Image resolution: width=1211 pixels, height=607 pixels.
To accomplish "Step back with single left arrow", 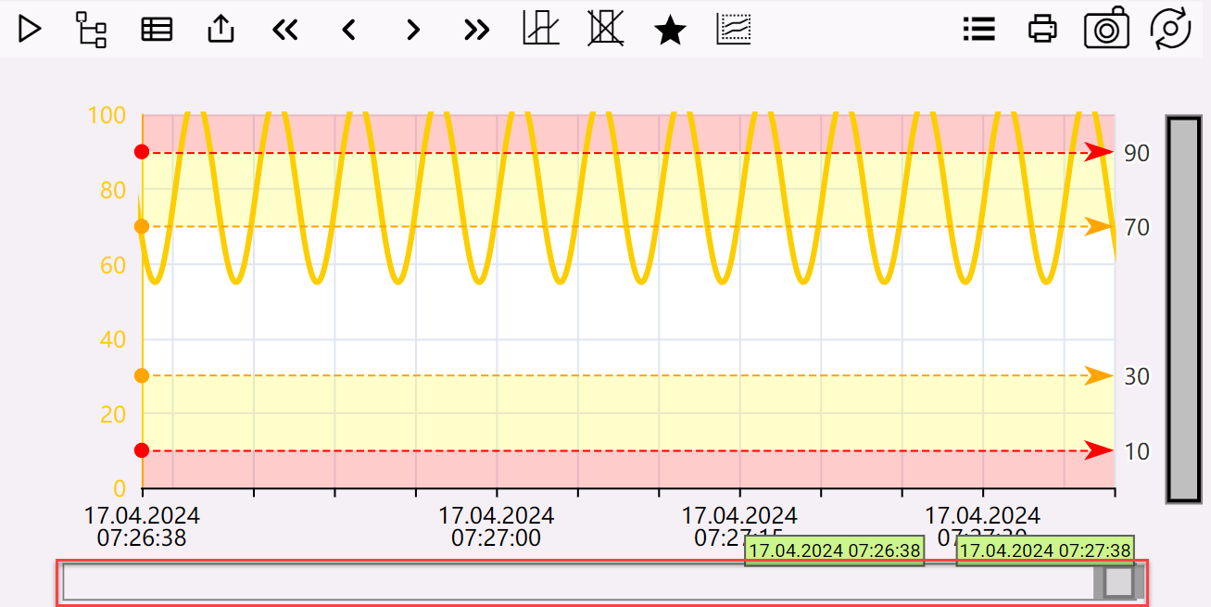I will [x=348, y=30].
